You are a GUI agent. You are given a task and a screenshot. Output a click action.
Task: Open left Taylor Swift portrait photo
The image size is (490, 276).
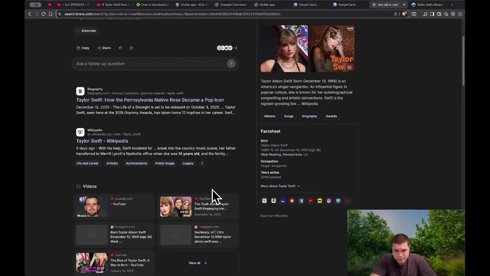[x=284, y=49]
